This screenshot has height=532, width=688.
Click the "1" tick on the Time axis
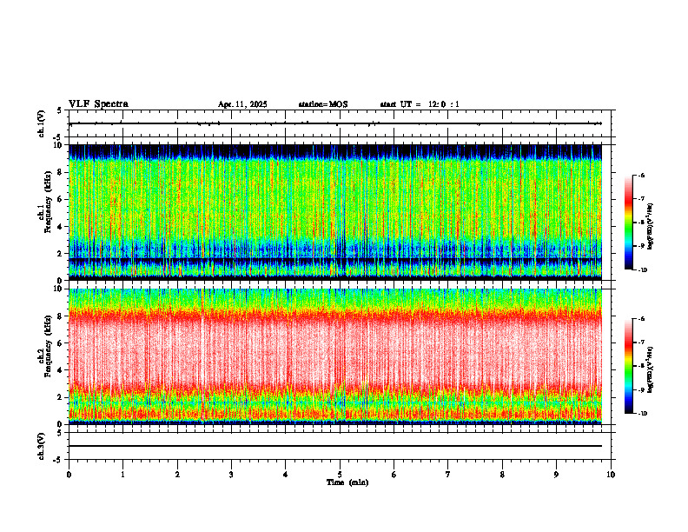coord(122,475)
